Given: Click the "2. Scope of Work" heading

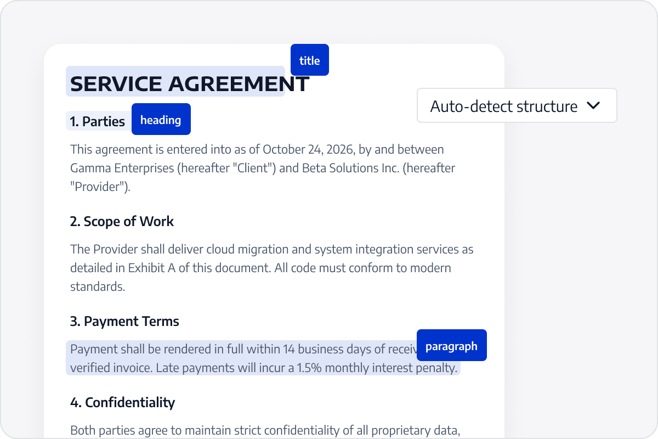Looking at the screenshot, I should [x=122, y=222].
